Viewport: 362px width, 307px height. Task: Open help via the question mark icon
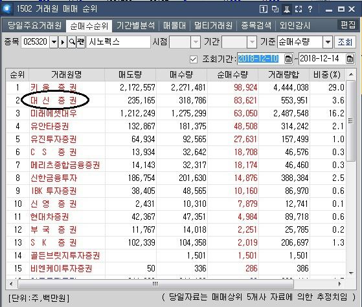pos(310,9)
